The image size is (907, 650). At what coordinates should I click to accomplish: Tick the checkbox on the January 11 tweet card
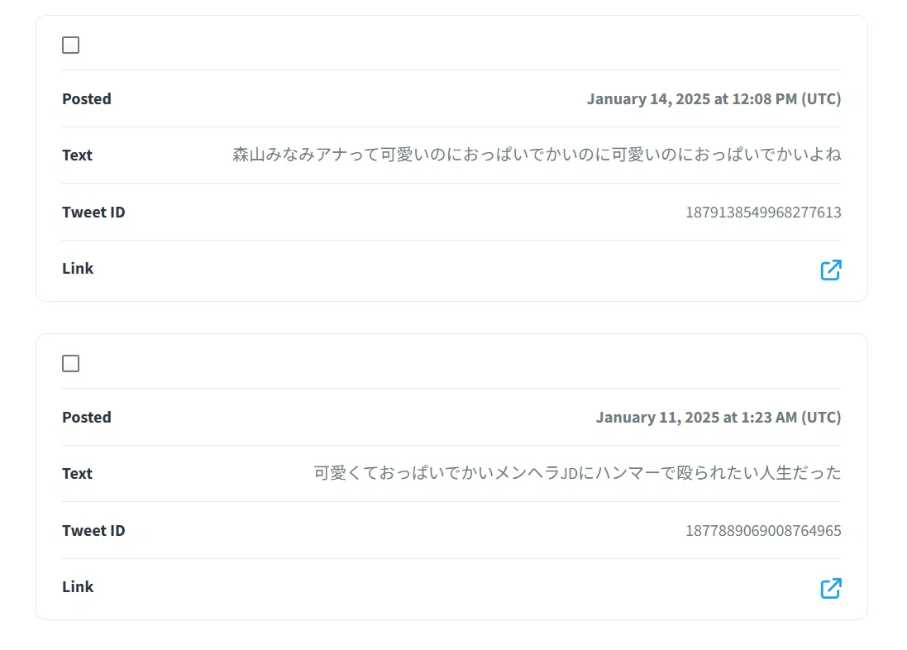70,364
